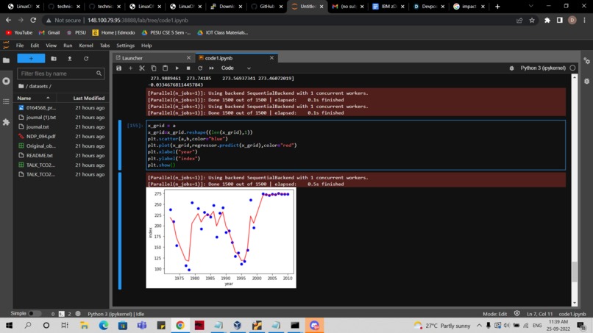Click the notebook trust shield icon in status bar
The width and height of the screenshot is (593, 333).
click(516, 313)
